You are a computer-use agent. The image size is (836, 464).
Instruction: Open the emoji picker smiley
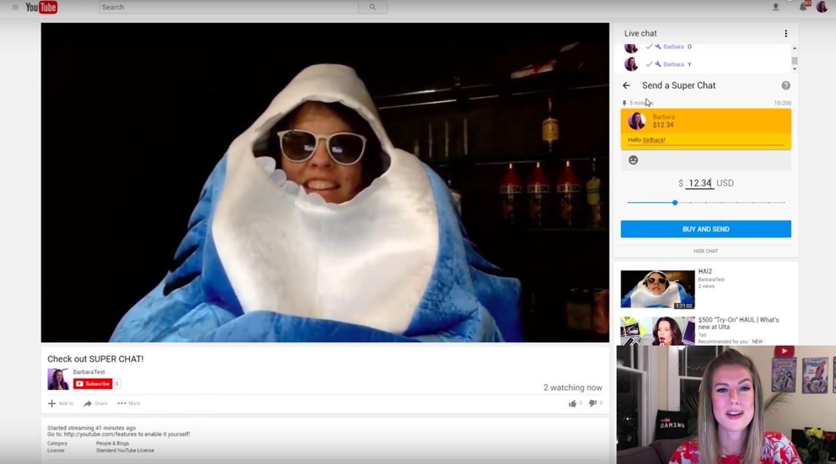[633, 160]
